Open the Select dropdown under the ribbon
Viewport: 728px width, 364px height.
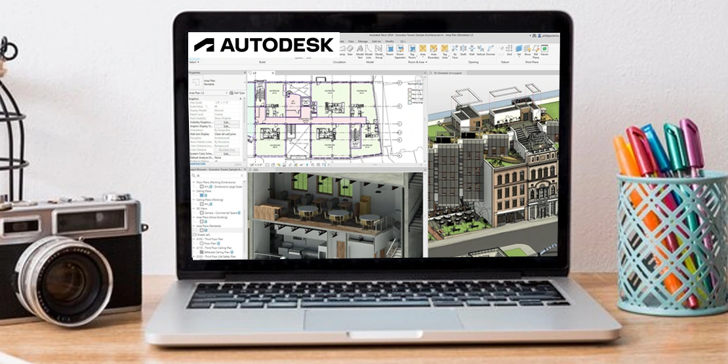coord(193,62)
